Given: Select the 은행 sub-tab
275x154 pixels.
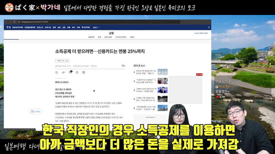Looking at the screenshot, I should (x=99, y=37).
